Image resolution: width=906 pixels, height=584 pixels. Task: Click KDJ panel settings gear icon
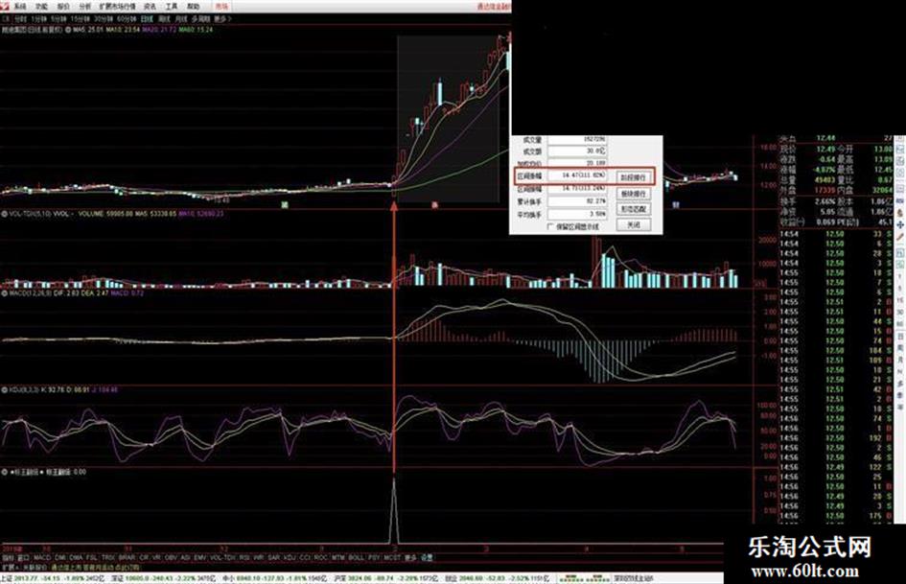click(x=4, y=390)
